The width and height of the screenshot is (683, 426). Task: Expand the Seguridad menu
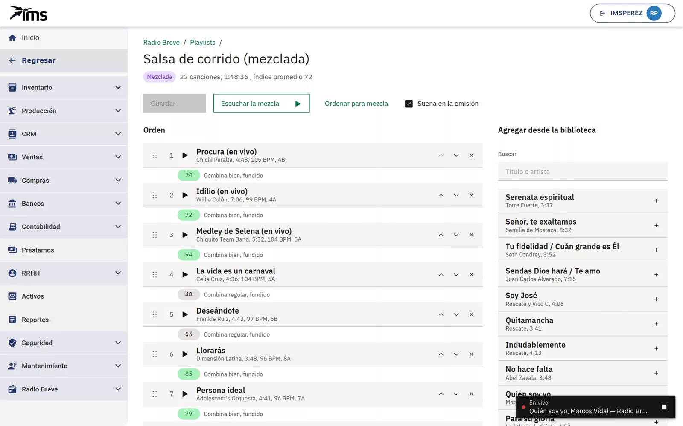pos(64,343)
